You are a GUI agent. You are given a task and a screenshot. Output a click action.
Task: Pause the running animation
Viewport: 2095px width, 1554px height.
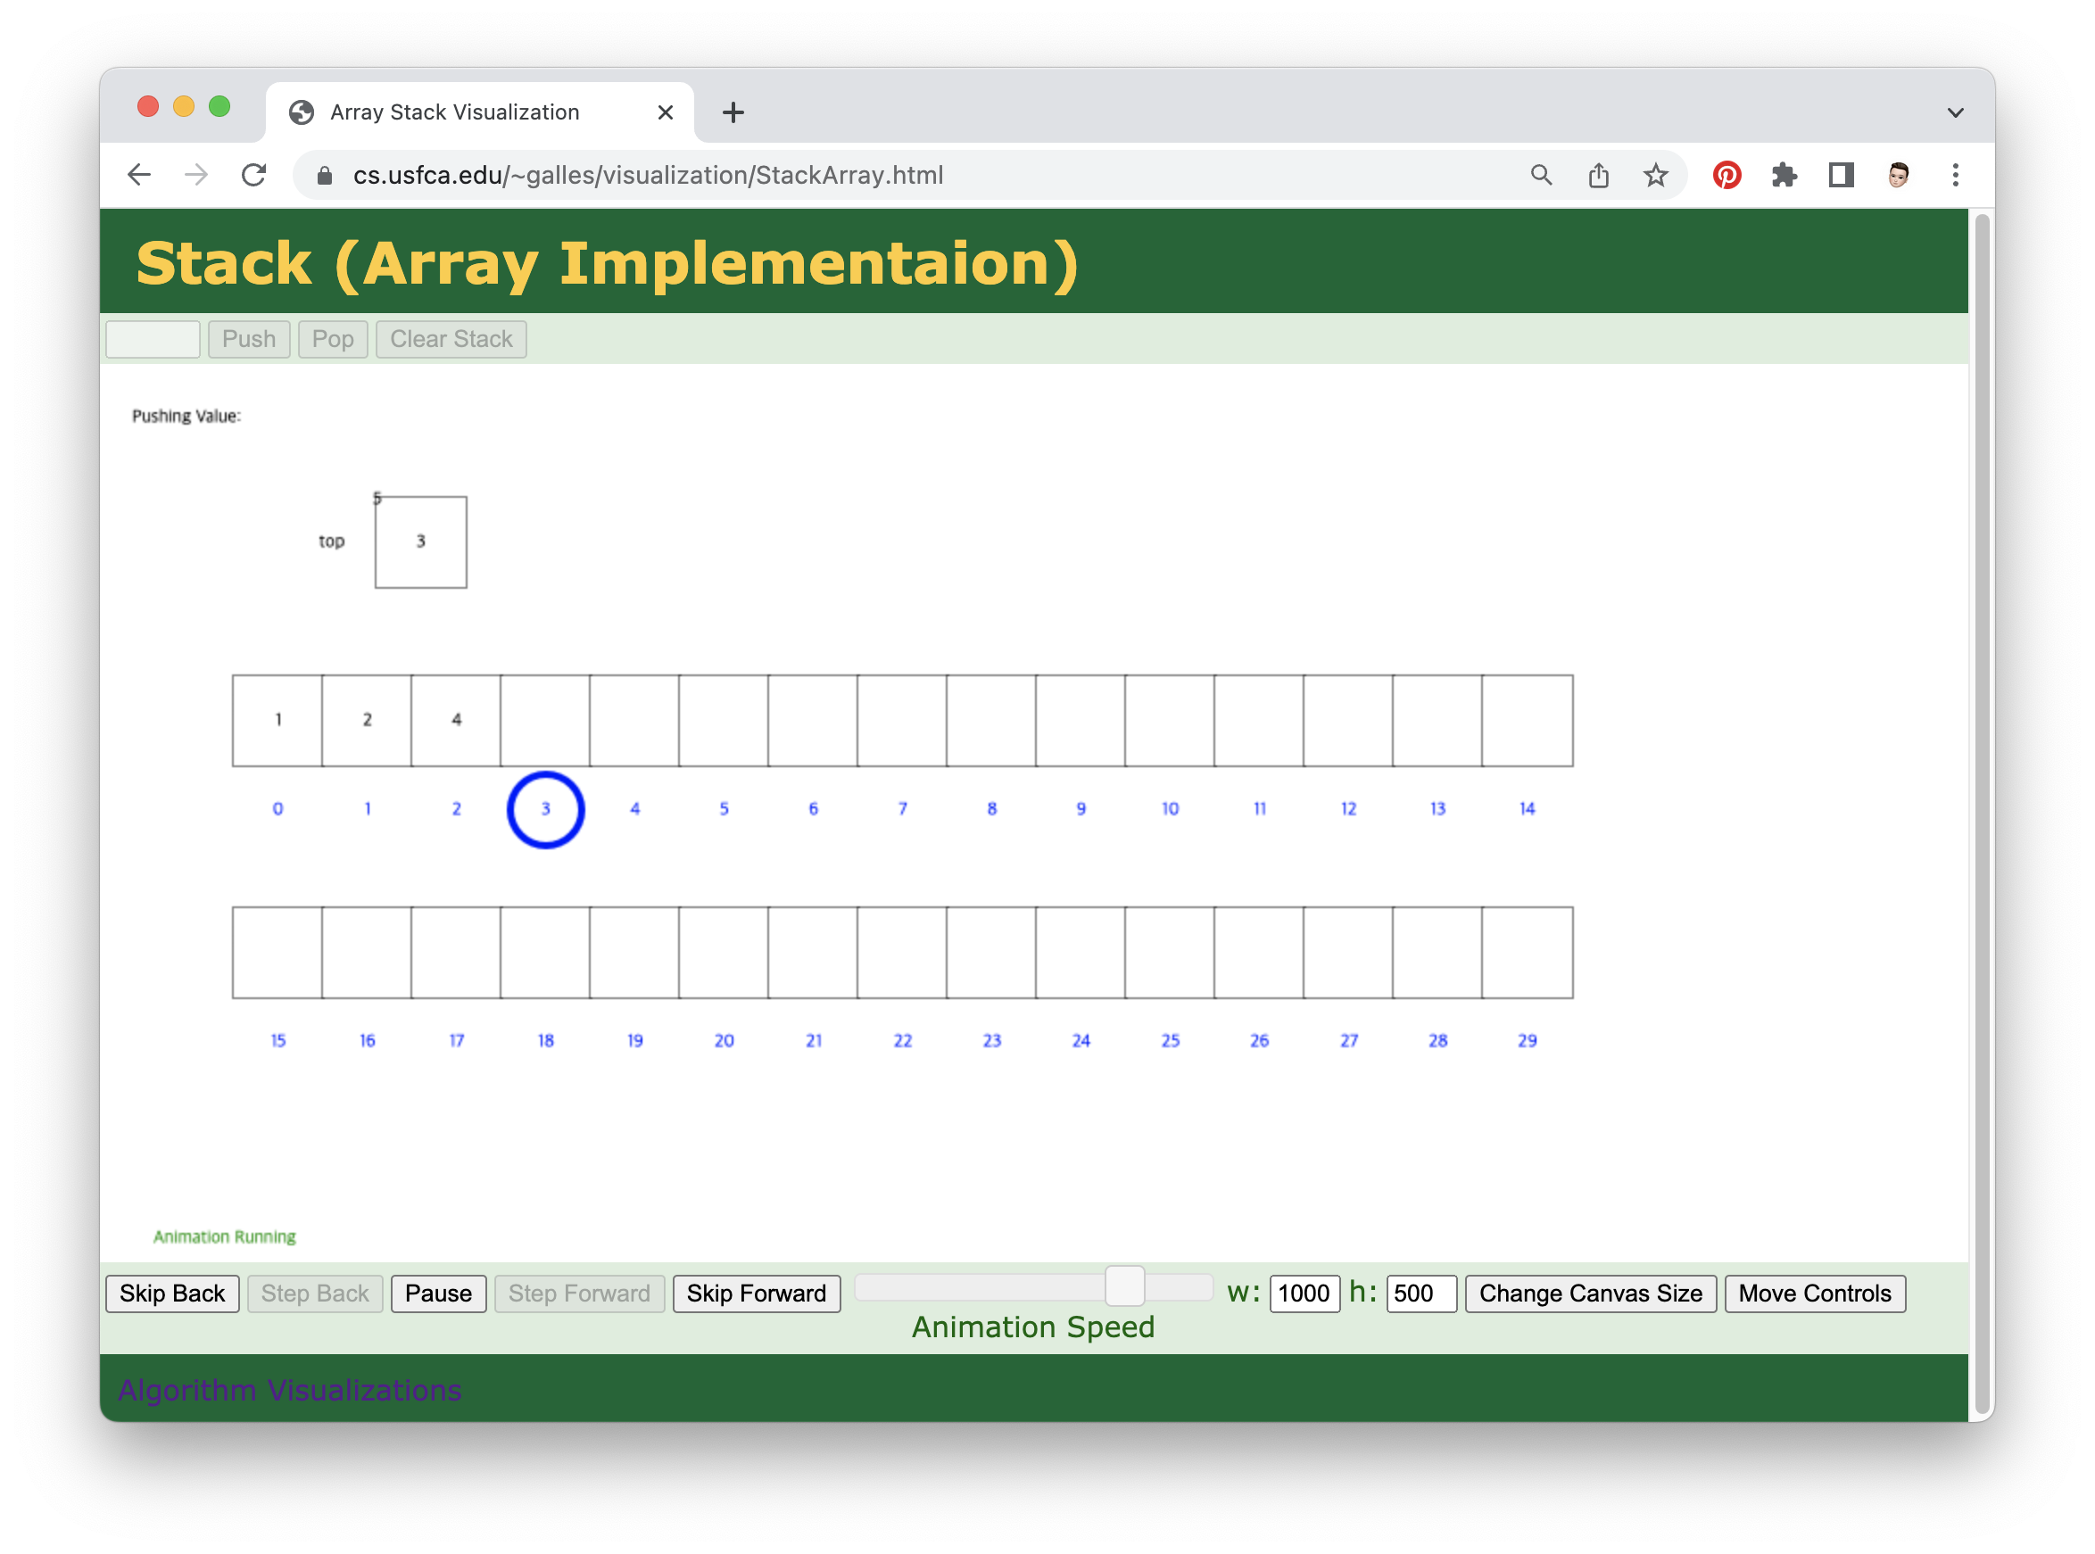(438, 1294)
